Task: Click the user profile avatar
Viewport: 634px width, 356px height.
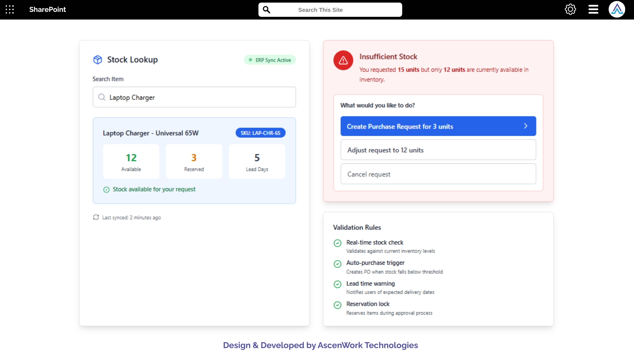Action: (x=616, y=10)
